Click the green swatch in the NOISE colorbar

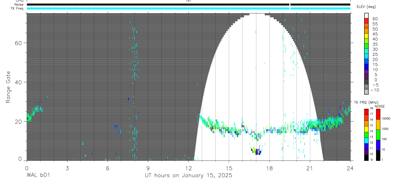point(378,135)
